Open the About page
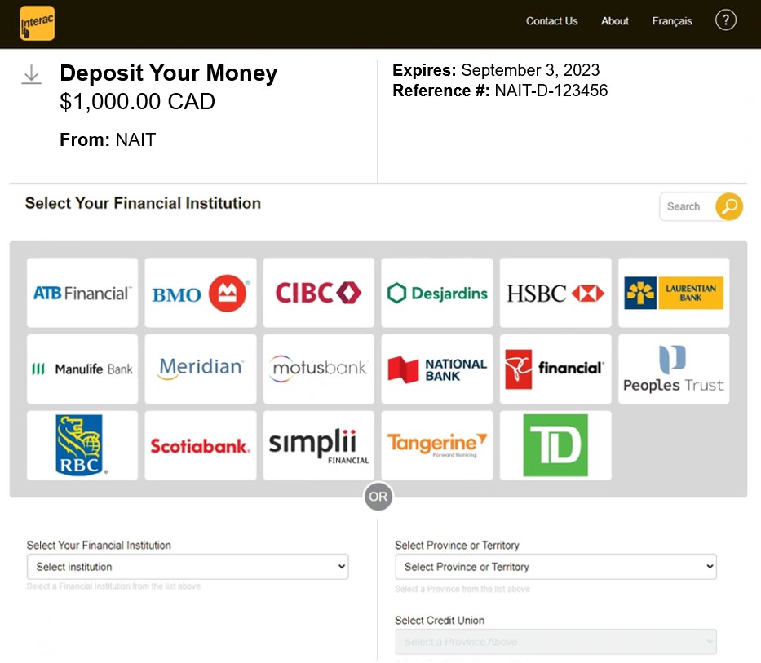The height and width of the screenshot is (663, 761). 614,21
